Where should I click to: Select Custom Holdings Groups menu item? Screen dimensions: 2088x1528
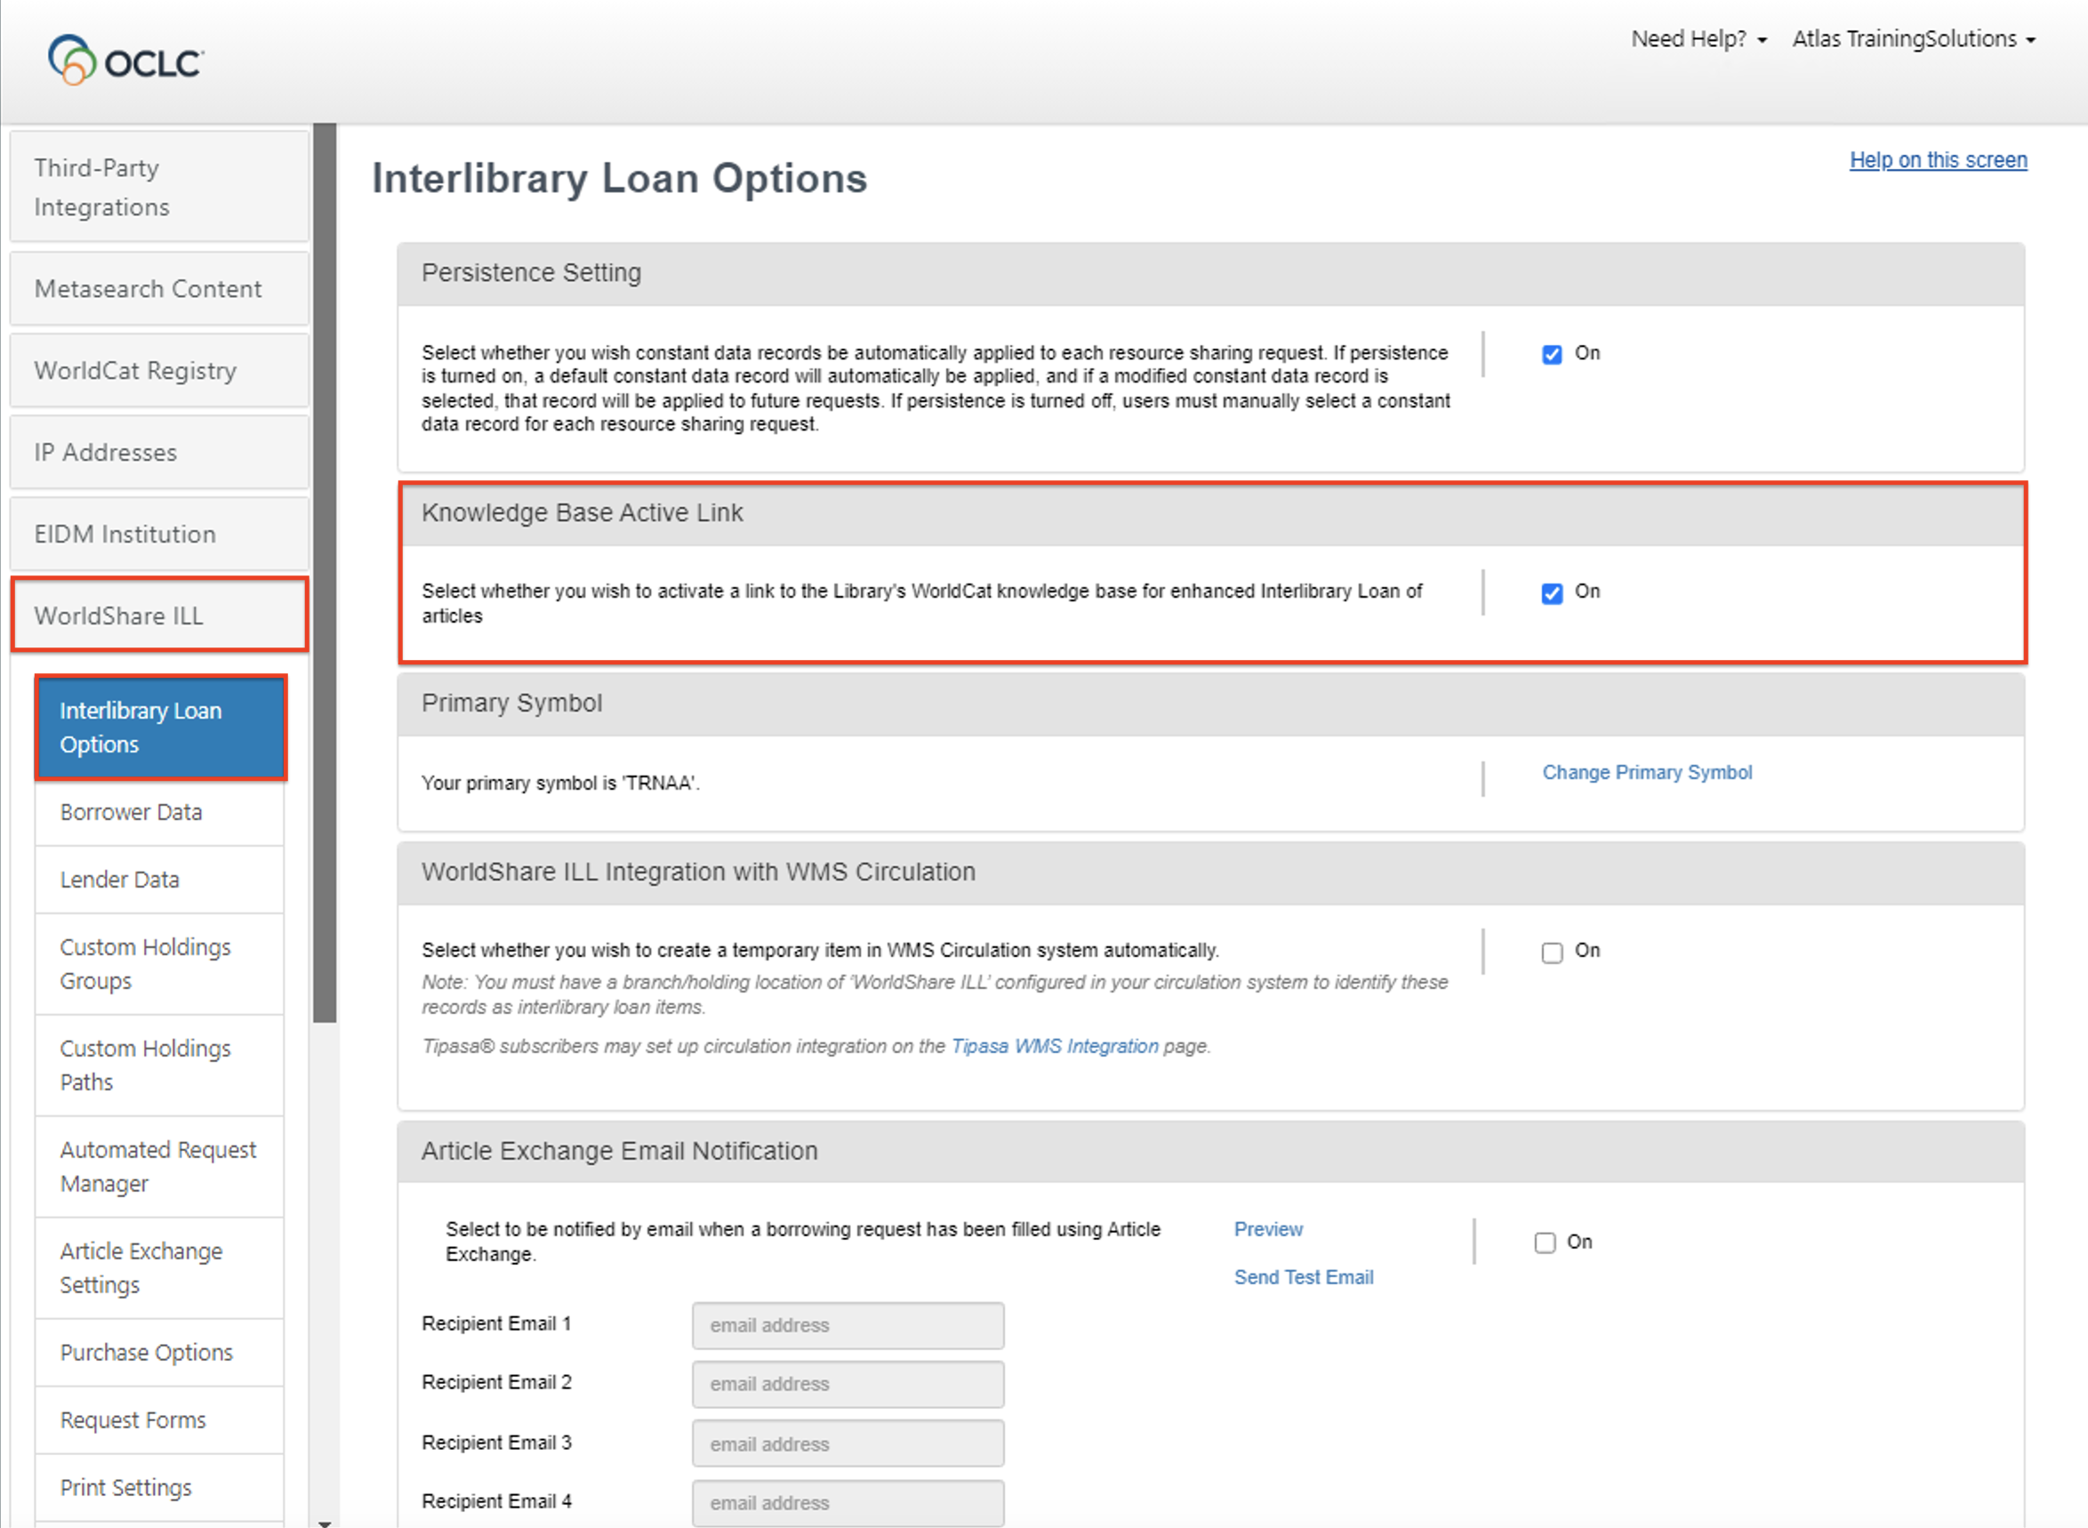(145, 963)
